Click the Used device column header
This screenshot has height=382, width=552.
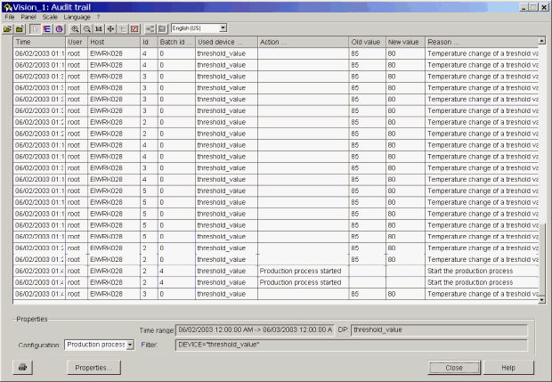tap(226, 42)
